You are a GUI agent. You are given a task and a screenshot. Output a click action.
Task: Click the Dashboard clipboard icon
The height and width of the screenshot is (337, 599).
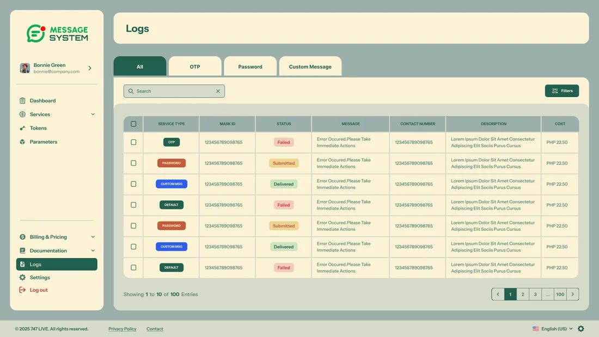point(22,101)
